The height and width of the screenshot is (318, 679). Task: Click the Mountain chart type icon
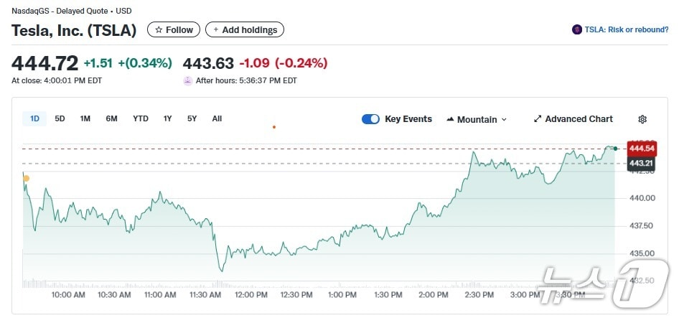(450, 119)
